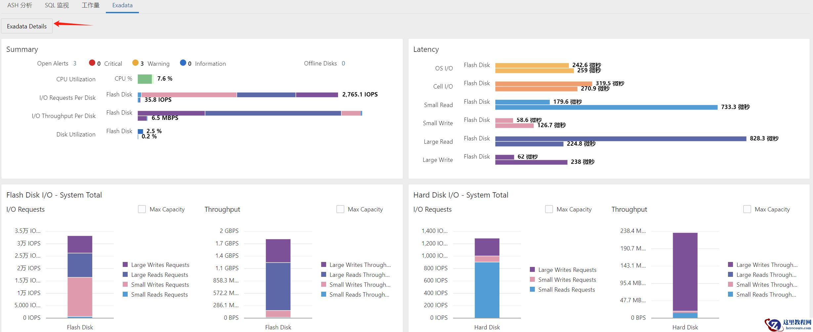Check Max Capacity for Flash Disk Throughput
Screen dimensions: 813x332
point(340,209)
